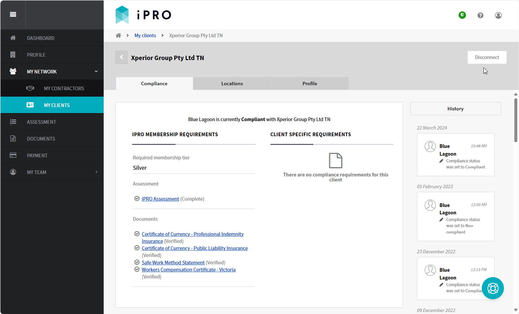Open My Contractors in the sidebar
The width and height of the screenshot is (519, 314).
(52, 88)
